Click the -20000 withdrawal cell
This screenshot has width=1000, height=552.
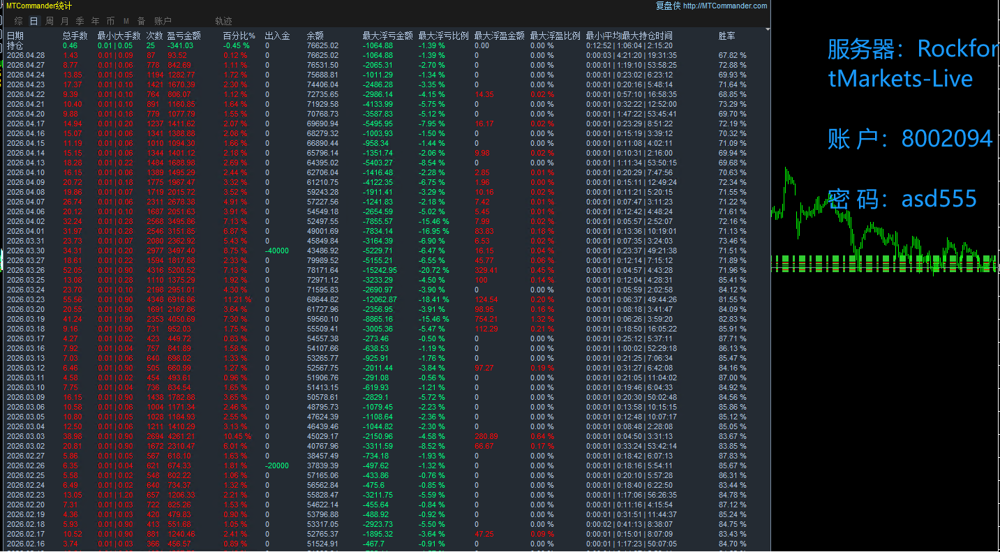(x=278, y=465)
